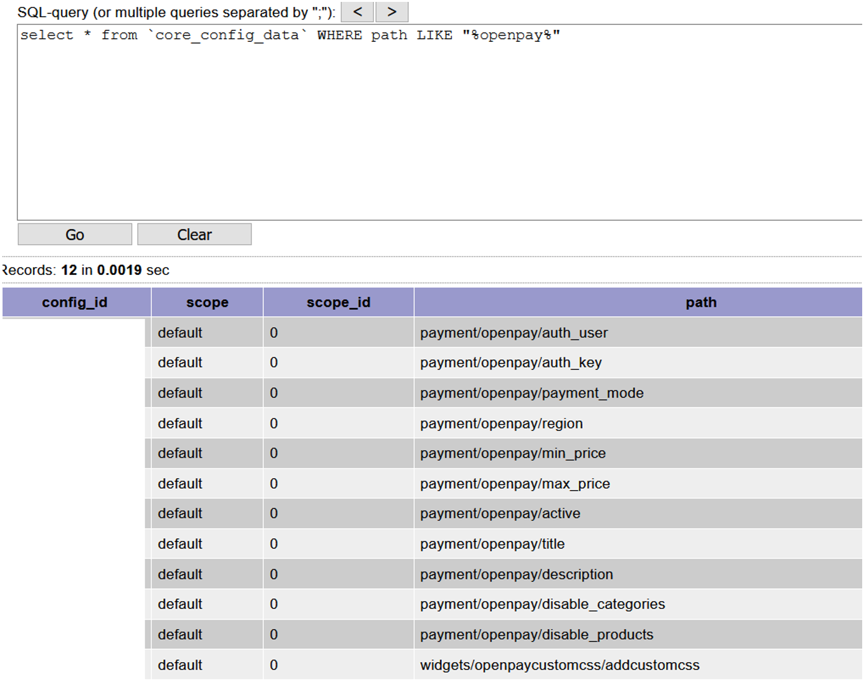Select the payment/openpay/min_price row
This screenshot has width=866, height=685.
tap(512, 453)
